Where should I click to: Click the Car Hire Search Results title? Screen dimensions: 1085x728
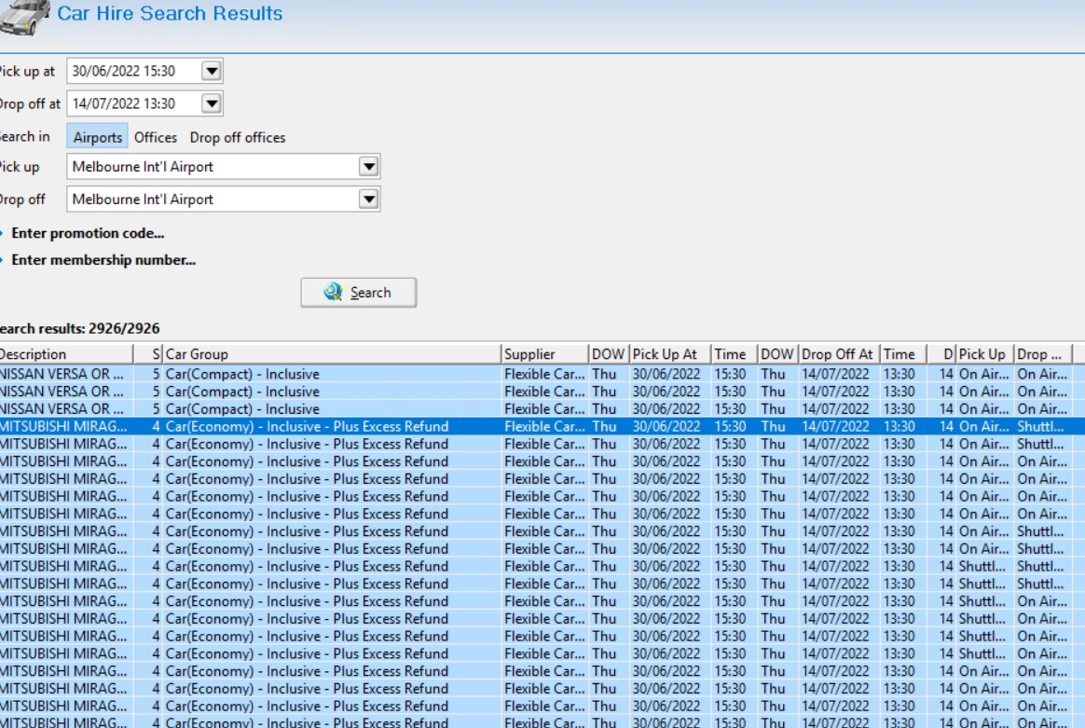point(170,13)
